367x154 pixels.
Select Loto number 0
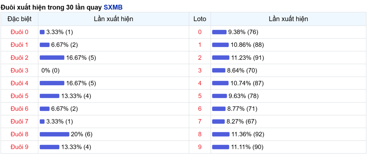point(200,32)
